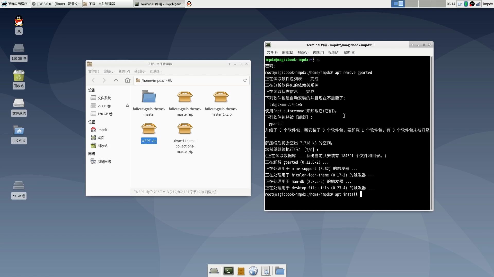Screen dimensions: 494x277
Task: Eject the 29 GB volume in sidebar
Action: coord(127,106)
